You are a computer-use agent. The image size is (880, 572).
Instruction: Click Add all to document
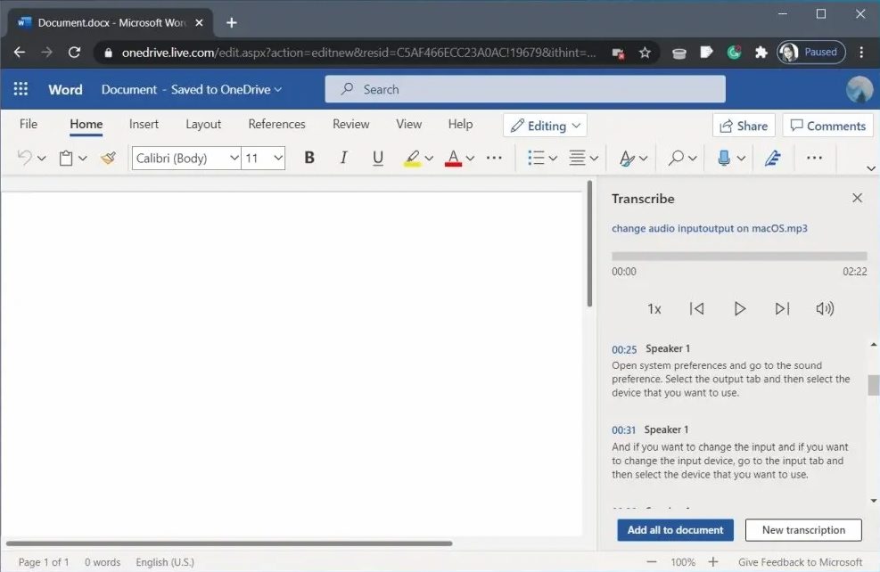(x=675, y=530)
